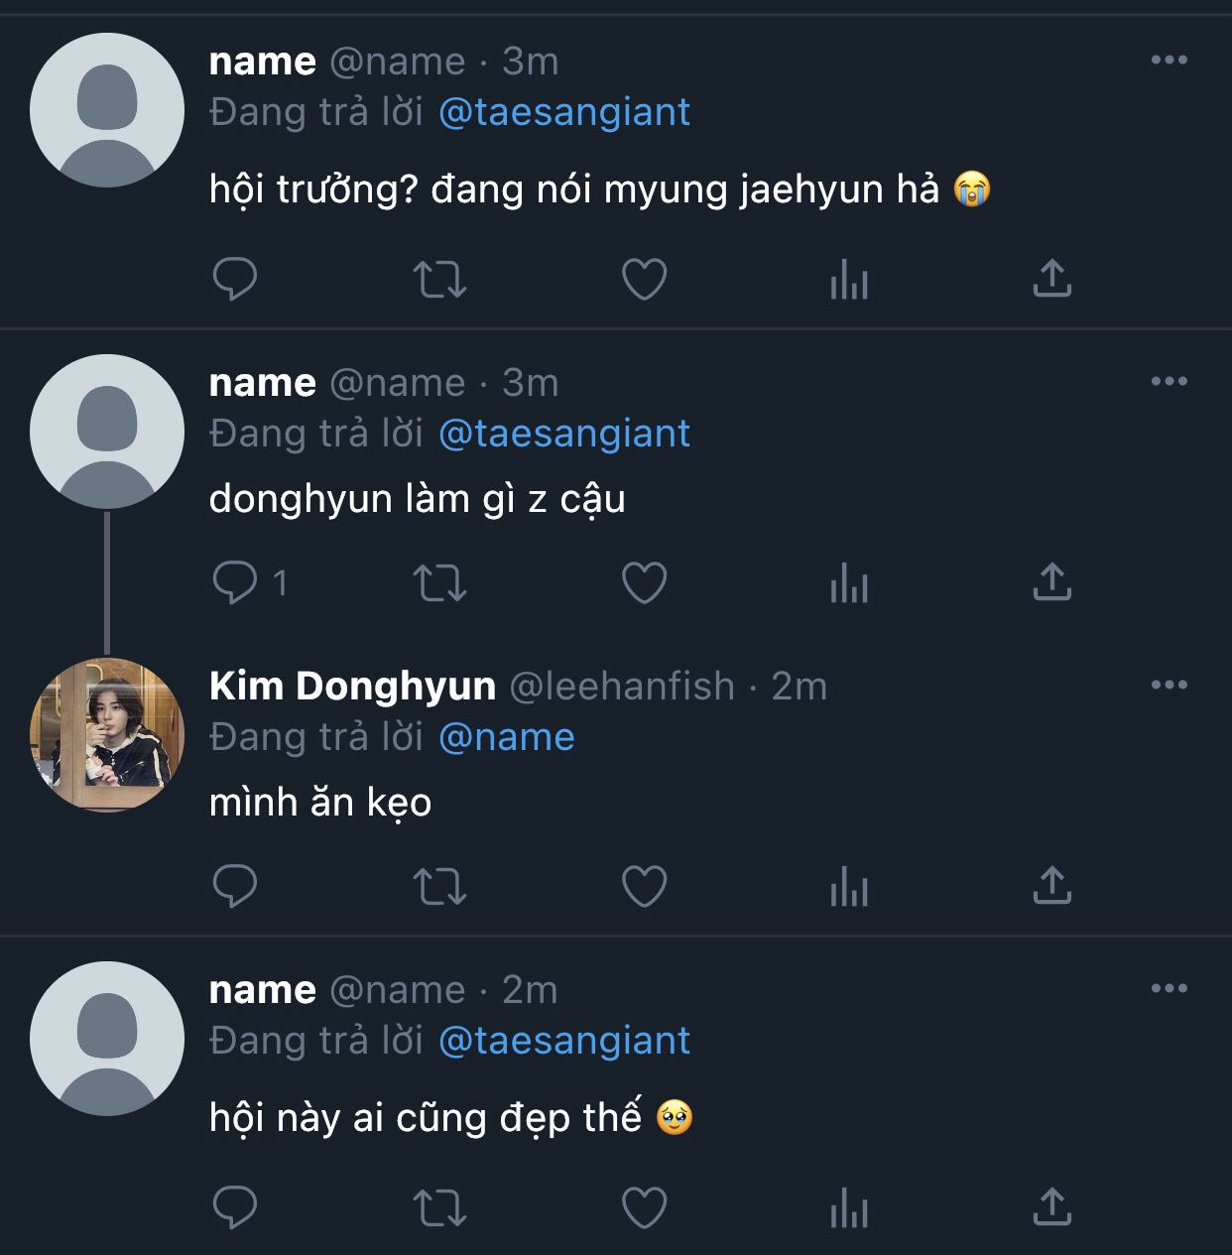Open the Kim Donghyun display name link

pyautogui.click(x=352, y=687)
